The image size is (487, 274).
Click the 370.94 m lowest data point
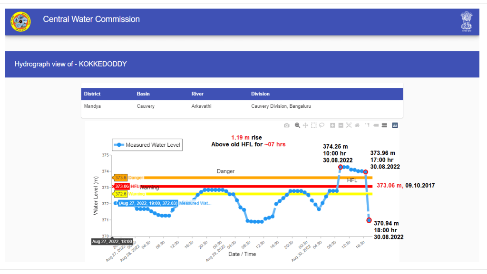point(369,220)
